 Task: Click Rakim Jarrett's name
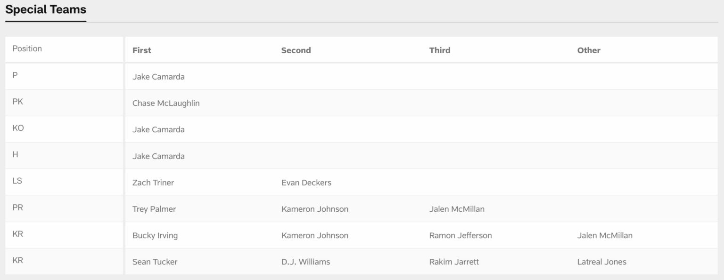(454, 262)
